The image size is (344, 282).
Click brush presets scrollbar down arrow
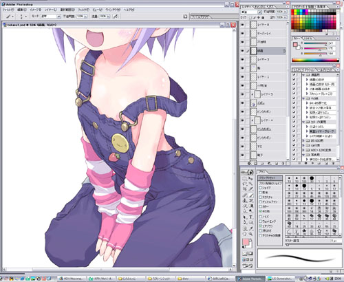pyautogui.click(x=340, y=235)
